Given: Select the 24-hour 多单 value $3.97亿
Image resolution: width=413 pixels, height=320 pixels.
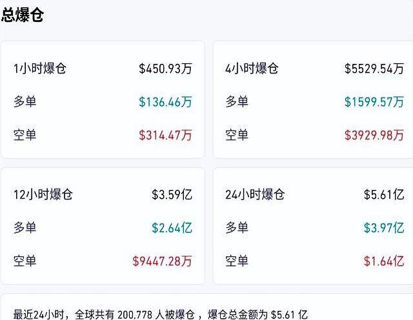Looking at the screenshot, I should pyautogui.click(x=383, y=228).
